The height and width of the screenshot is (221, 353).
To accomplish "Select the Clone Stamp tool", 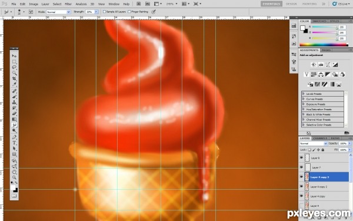I will coord(14,102).
